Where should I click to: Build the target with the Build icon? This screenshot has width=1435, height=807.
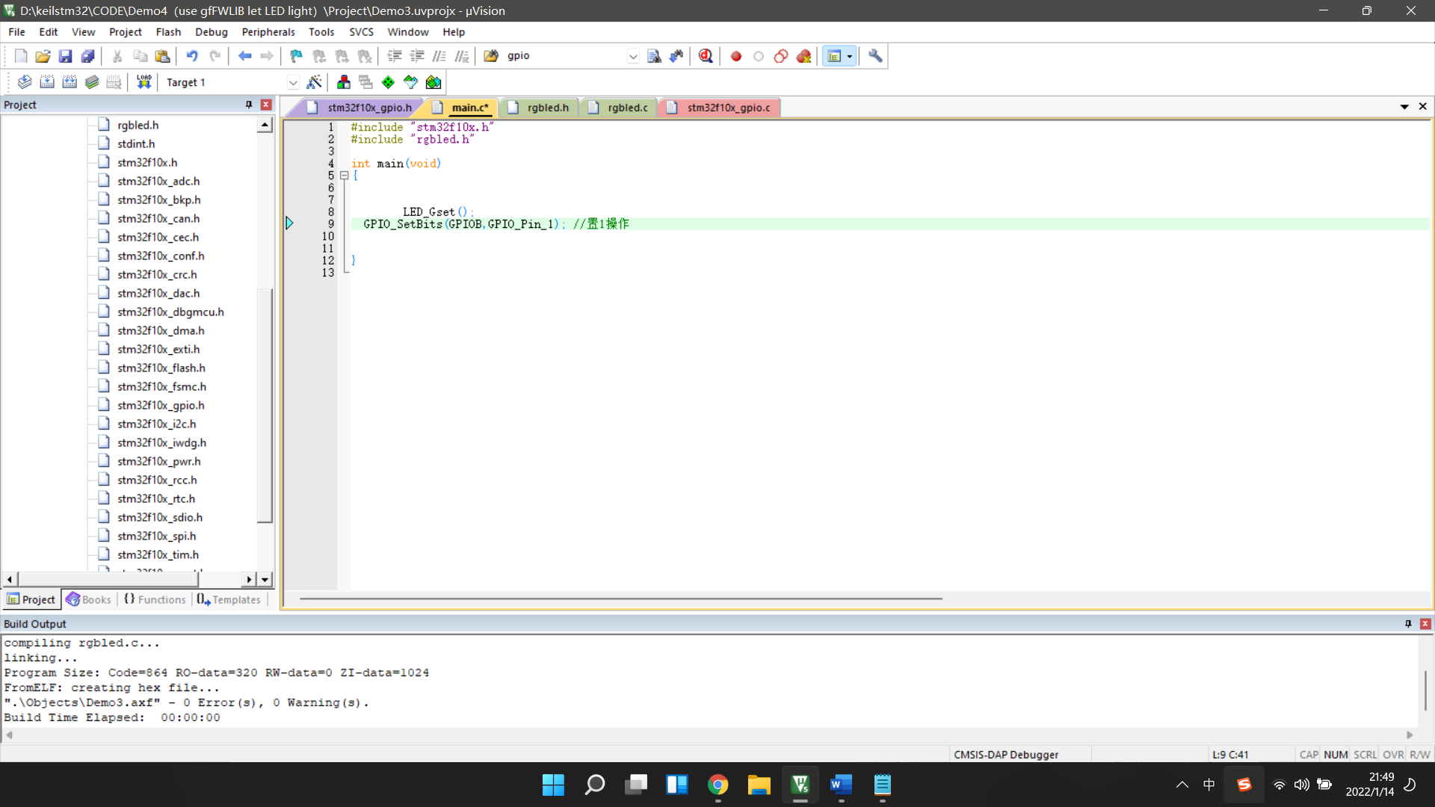(47, 82)
